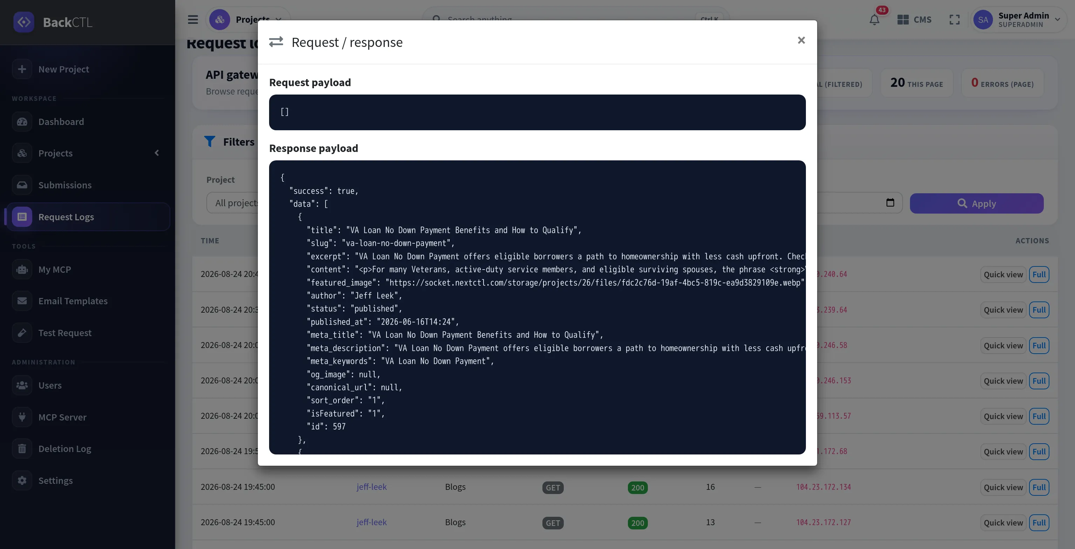The width and height of the screenshot is (1075, 549).
Task: Open Deletion Log trash icon
Action: pyautogui.click(x=22, y=449)
